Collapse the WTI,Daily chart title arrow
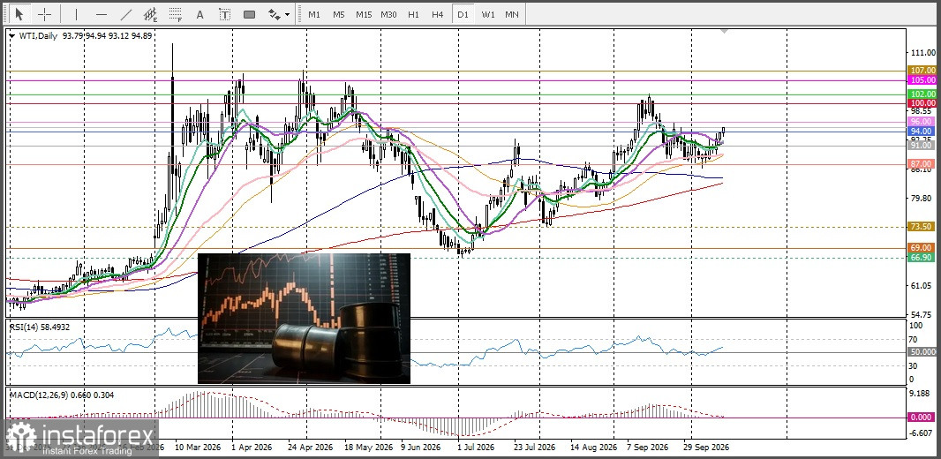This screenshot has width=941, height=459. coord(12,36)
